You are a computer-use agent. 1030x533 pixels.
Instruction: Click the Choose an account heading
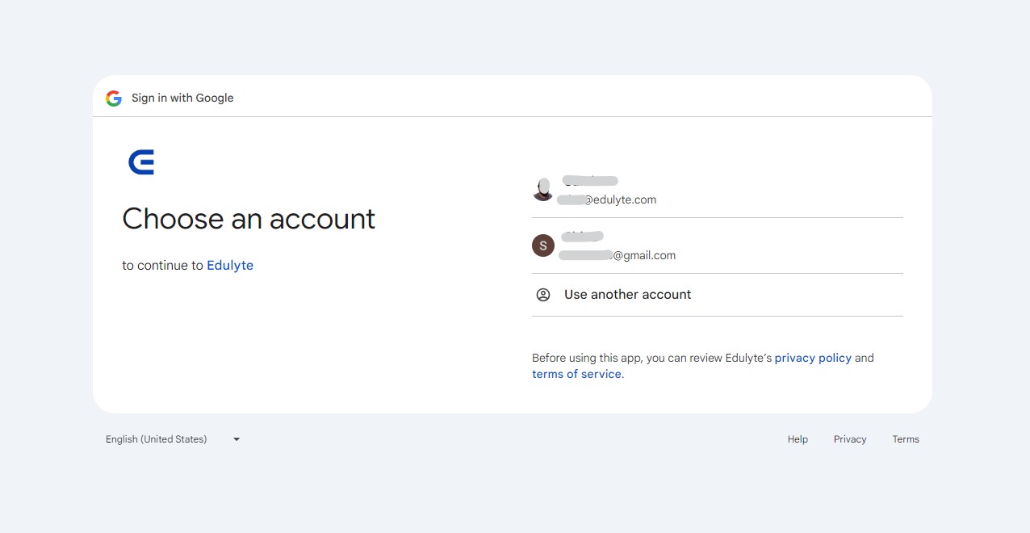pyautogui.click(x=249, y=219)
